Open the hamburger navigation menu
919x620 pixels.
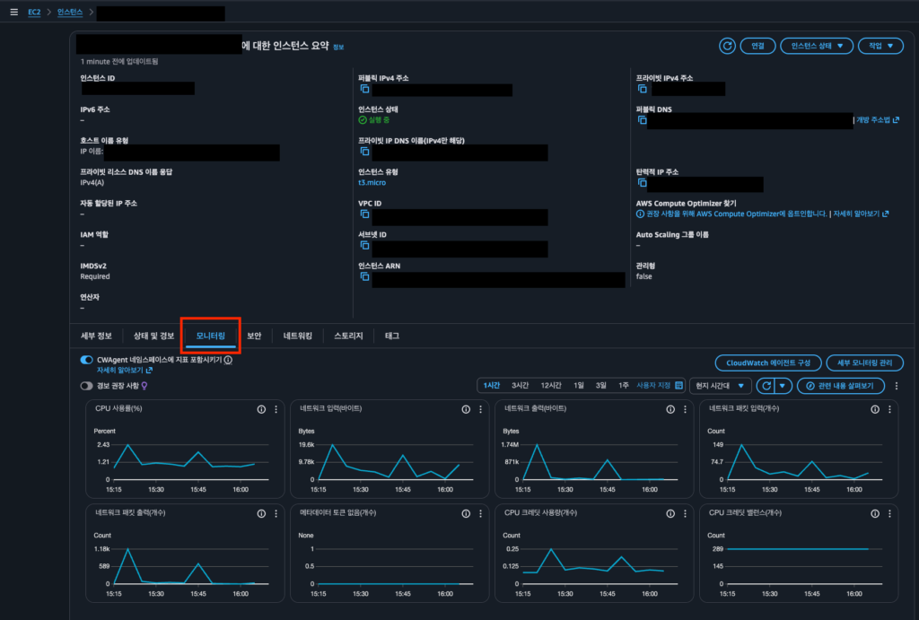(13, 13)
